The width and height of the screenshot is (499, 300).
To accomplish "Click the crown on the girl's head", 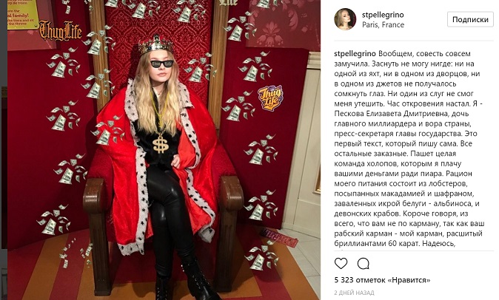I will point(155,44).
